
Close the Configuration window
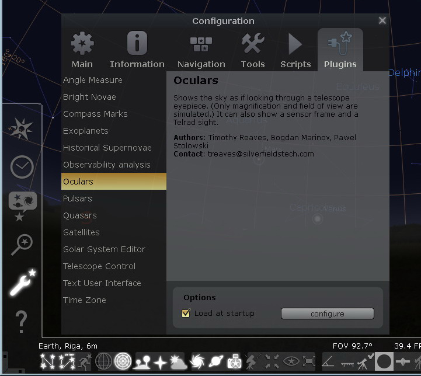click(382, 20)
